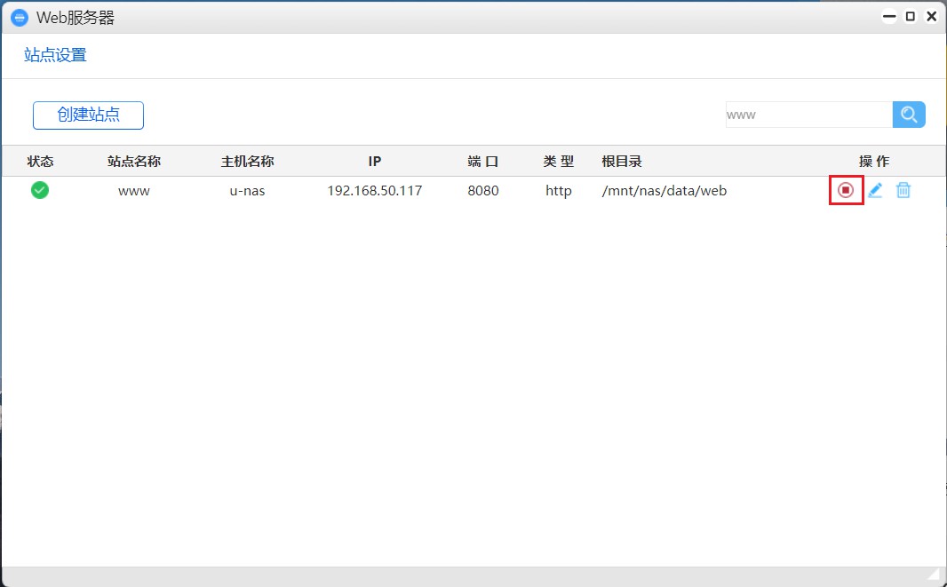Screen dimensions: 947x587
Task: Click the 状态 column header
Action: coord(40,161)
